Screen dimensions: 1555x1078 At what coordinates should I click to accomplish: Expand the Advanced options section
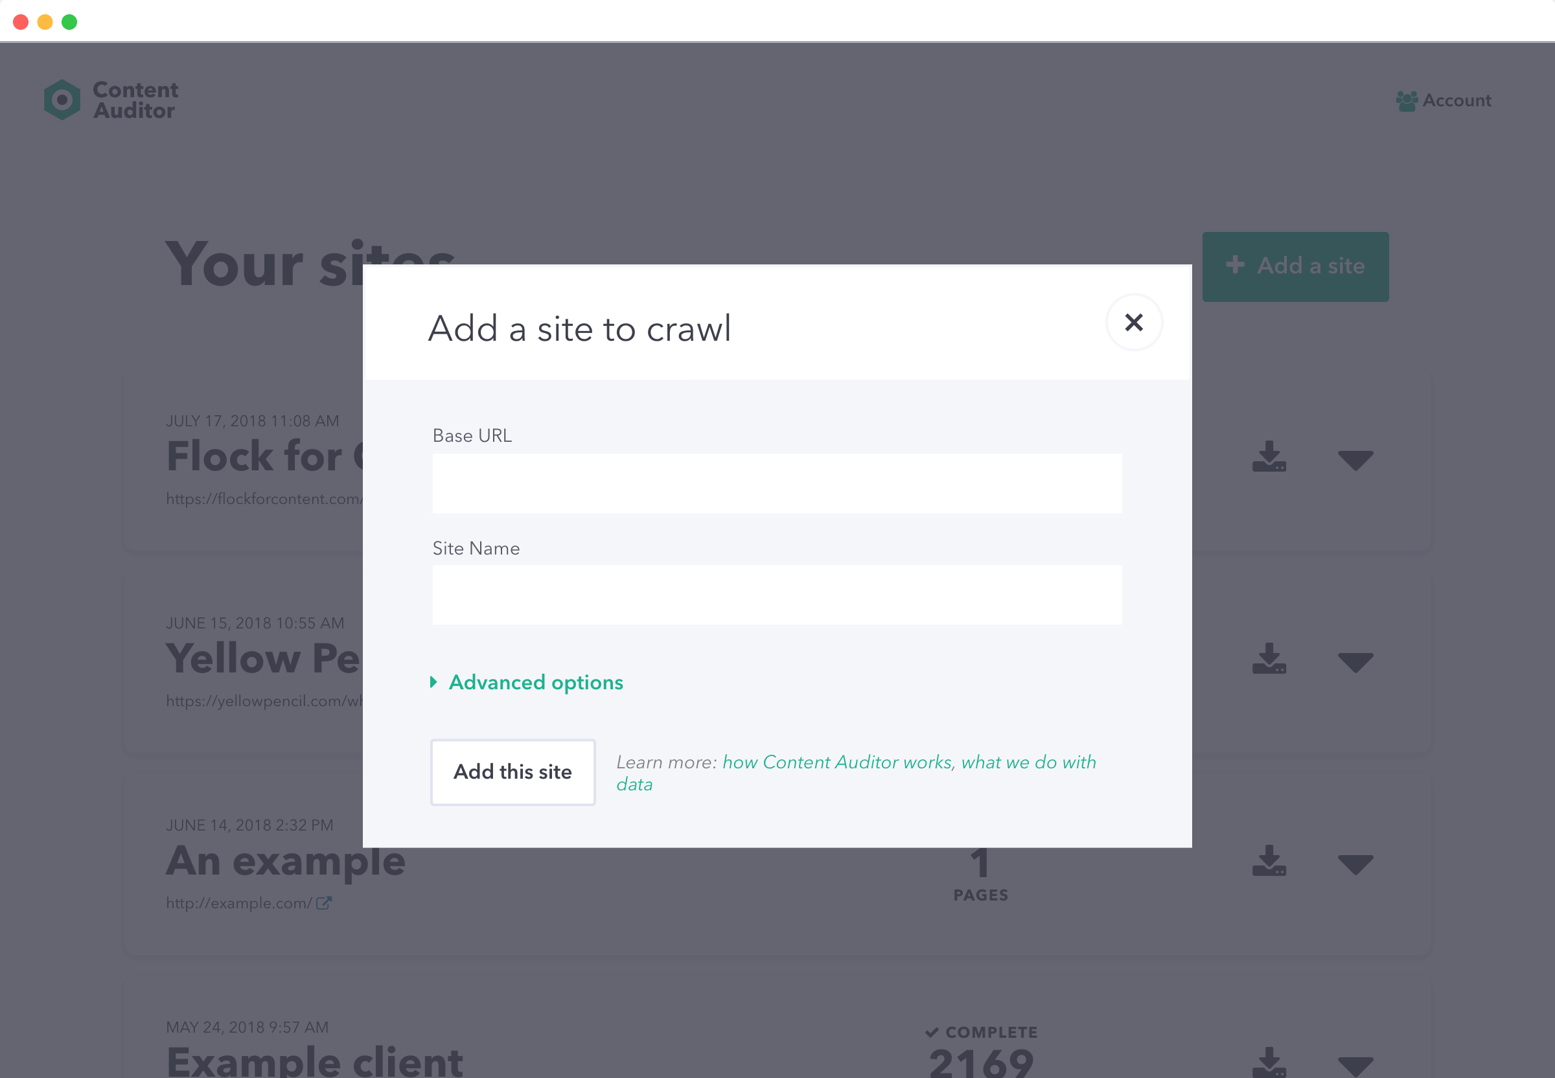coord(535,682)
